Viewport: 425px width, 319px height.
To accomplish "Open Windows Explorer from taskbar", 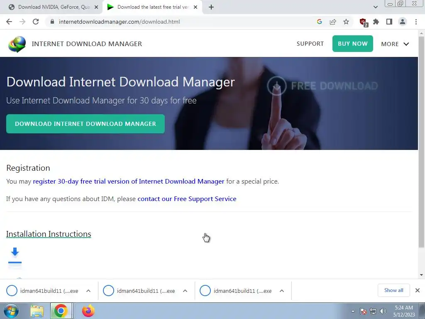I will coord(37,311).
